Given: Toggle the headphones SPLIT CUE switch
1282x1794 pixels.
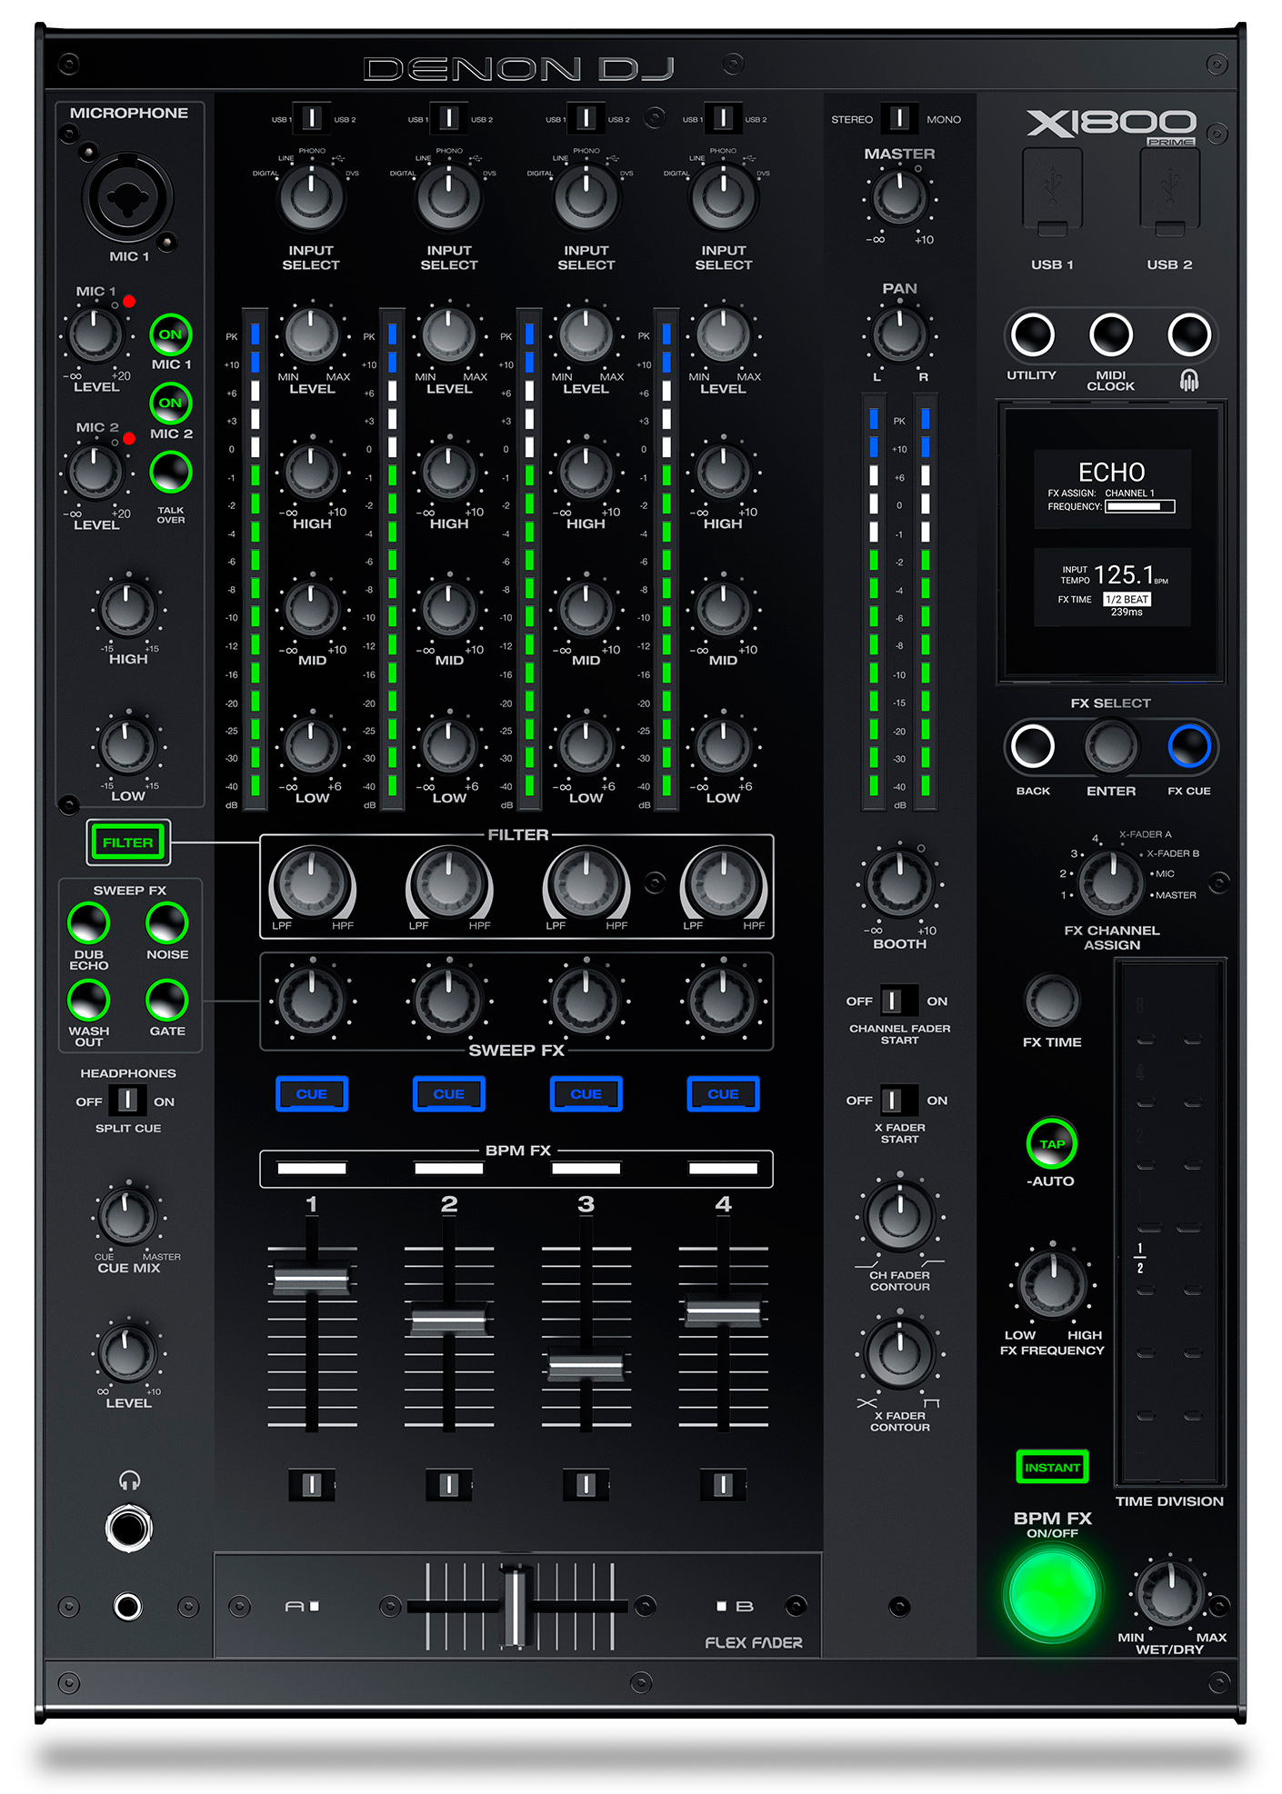Looking at the screenshot, I should coord(128,1101).
